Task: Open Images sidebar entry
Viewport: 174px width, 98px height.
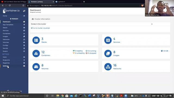Action: pyautogui.click(x=5, y=36)
